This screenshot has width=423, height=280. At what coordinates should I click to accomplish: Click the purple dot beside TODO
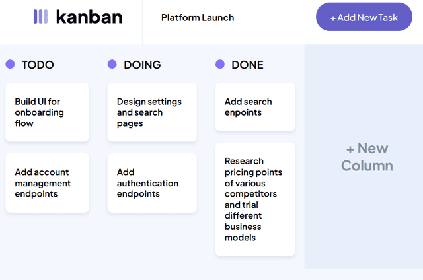(10, 64)
